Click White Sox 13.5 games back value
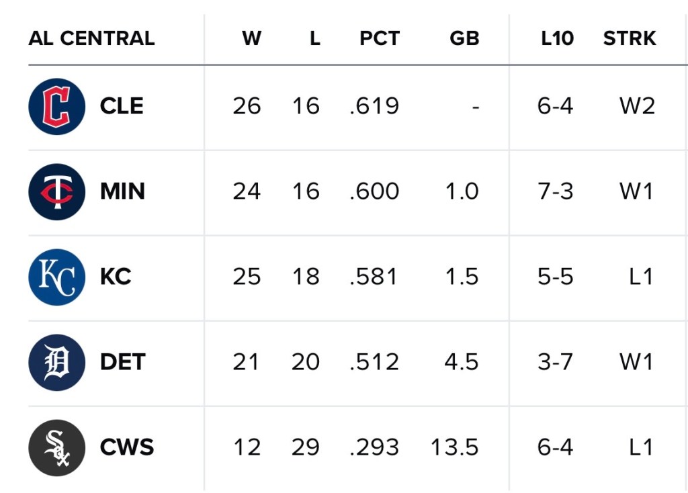The image size is (688, 493). [454, 447]
